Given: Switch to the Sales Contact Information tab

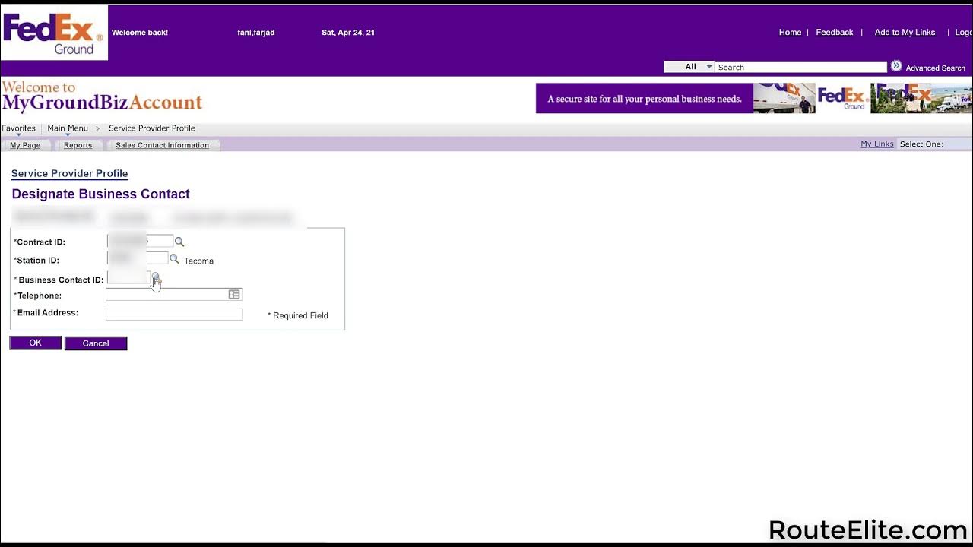Looking at the screenshot, I should [162, 145].
